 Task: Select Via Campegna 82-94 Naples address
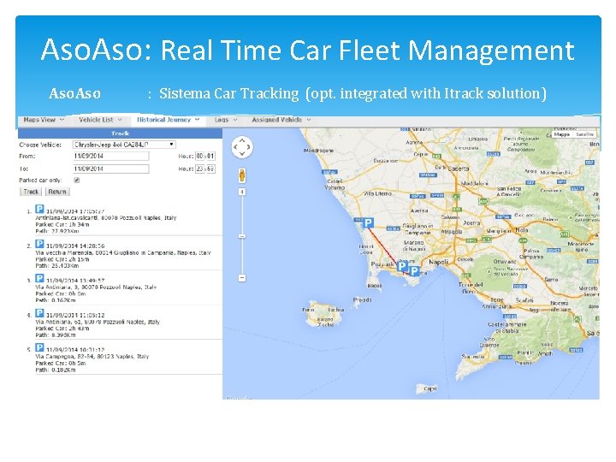coord(92,356)
